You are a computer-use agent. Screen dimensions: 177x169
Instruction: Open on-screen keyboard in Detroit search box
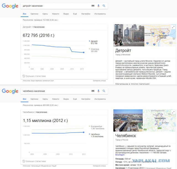pyautogui.click(x=93, y=6)
